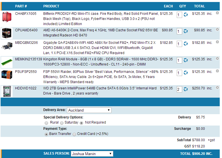
Task: Click the Delivery $5.75 amount
Action: [200, 117]
